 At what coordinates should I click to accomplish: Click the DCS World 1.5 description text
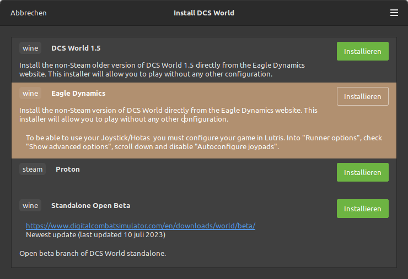tap(162, 70)
